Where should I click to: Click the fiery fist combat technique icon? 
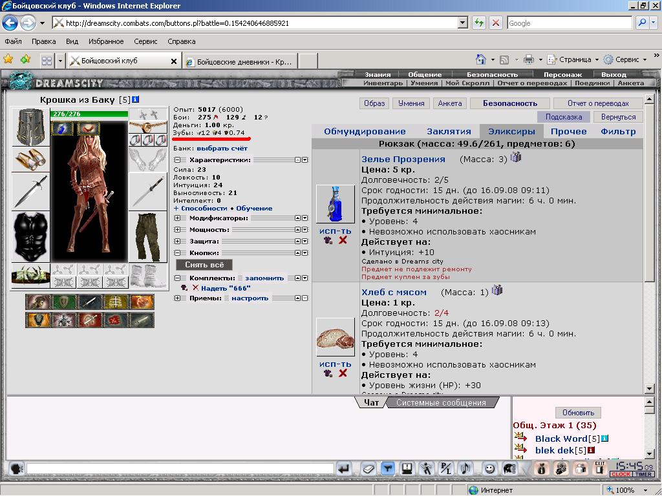[142, 302]
